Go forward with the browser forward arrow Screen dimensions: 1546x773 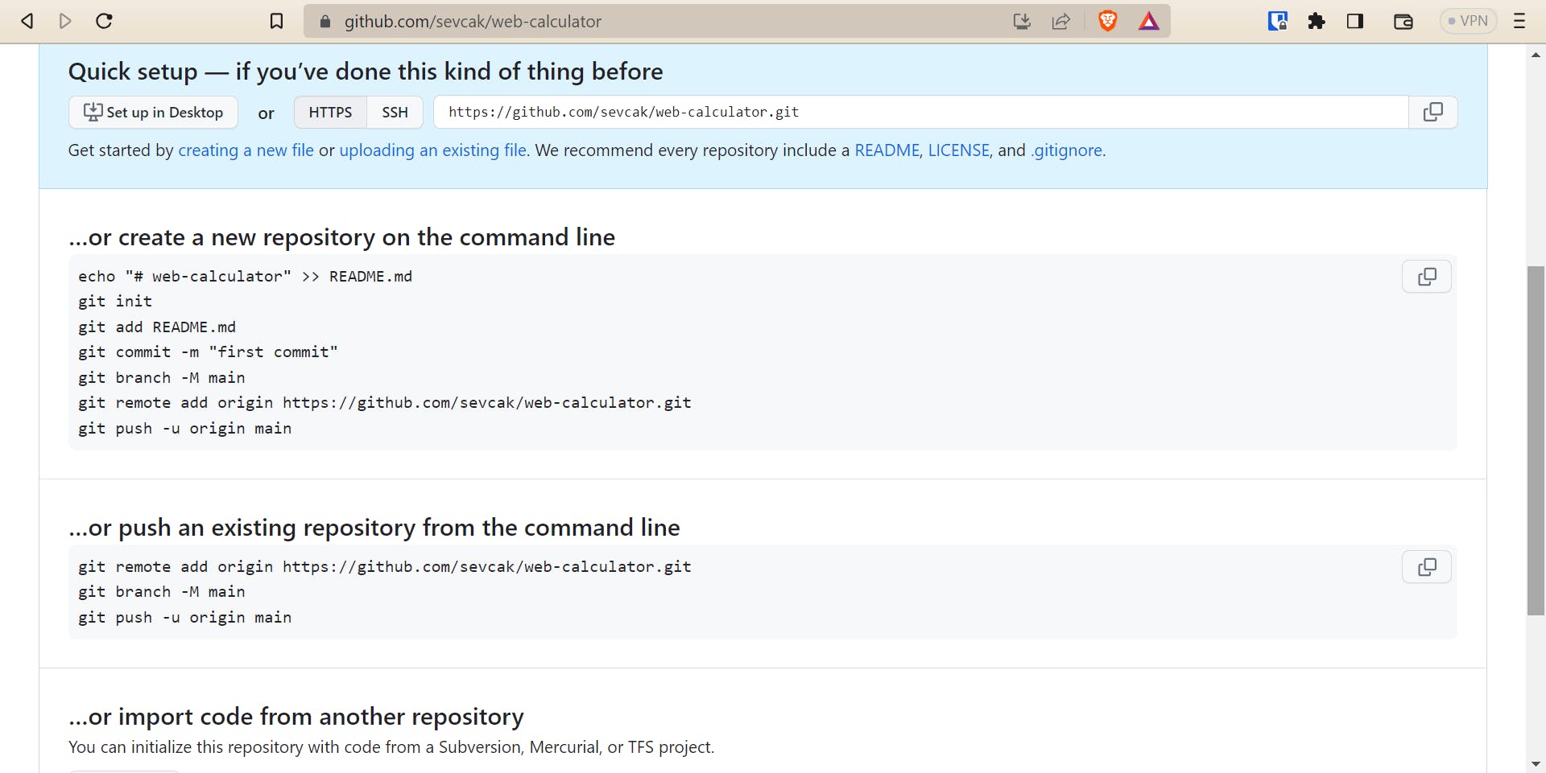pos(65,21)
